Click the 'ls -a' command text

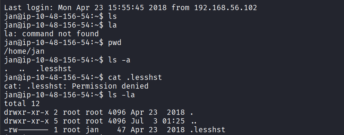[119, 60]
